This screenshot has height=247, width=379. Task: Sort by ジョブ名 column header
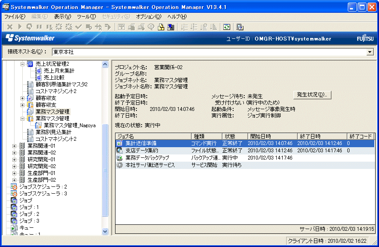coord(153,136)
